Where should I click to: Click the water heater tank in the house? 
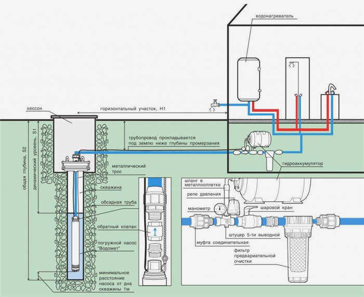point(249,79)
